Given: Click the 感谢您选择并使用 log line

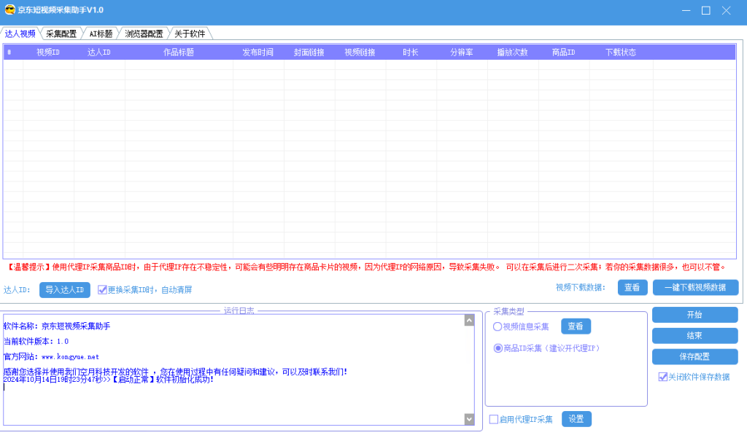Looking at the screenshot, I should (175, 371).
